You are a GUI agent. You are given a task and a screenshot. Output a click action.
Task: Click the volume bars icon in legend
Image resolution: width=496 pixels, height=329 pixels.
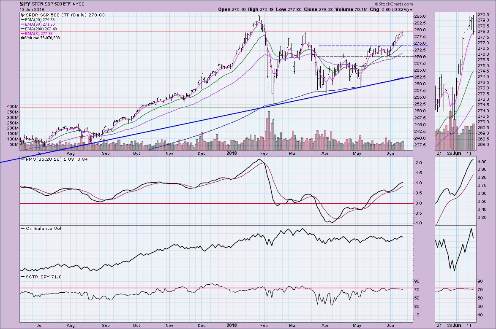22,38
